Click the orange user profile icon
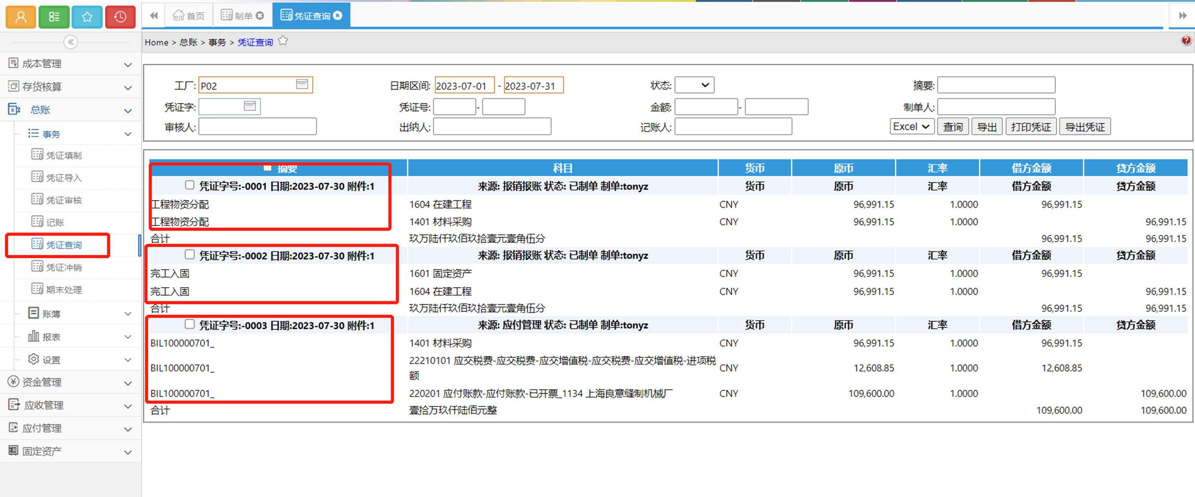 (x=21, y=17)
